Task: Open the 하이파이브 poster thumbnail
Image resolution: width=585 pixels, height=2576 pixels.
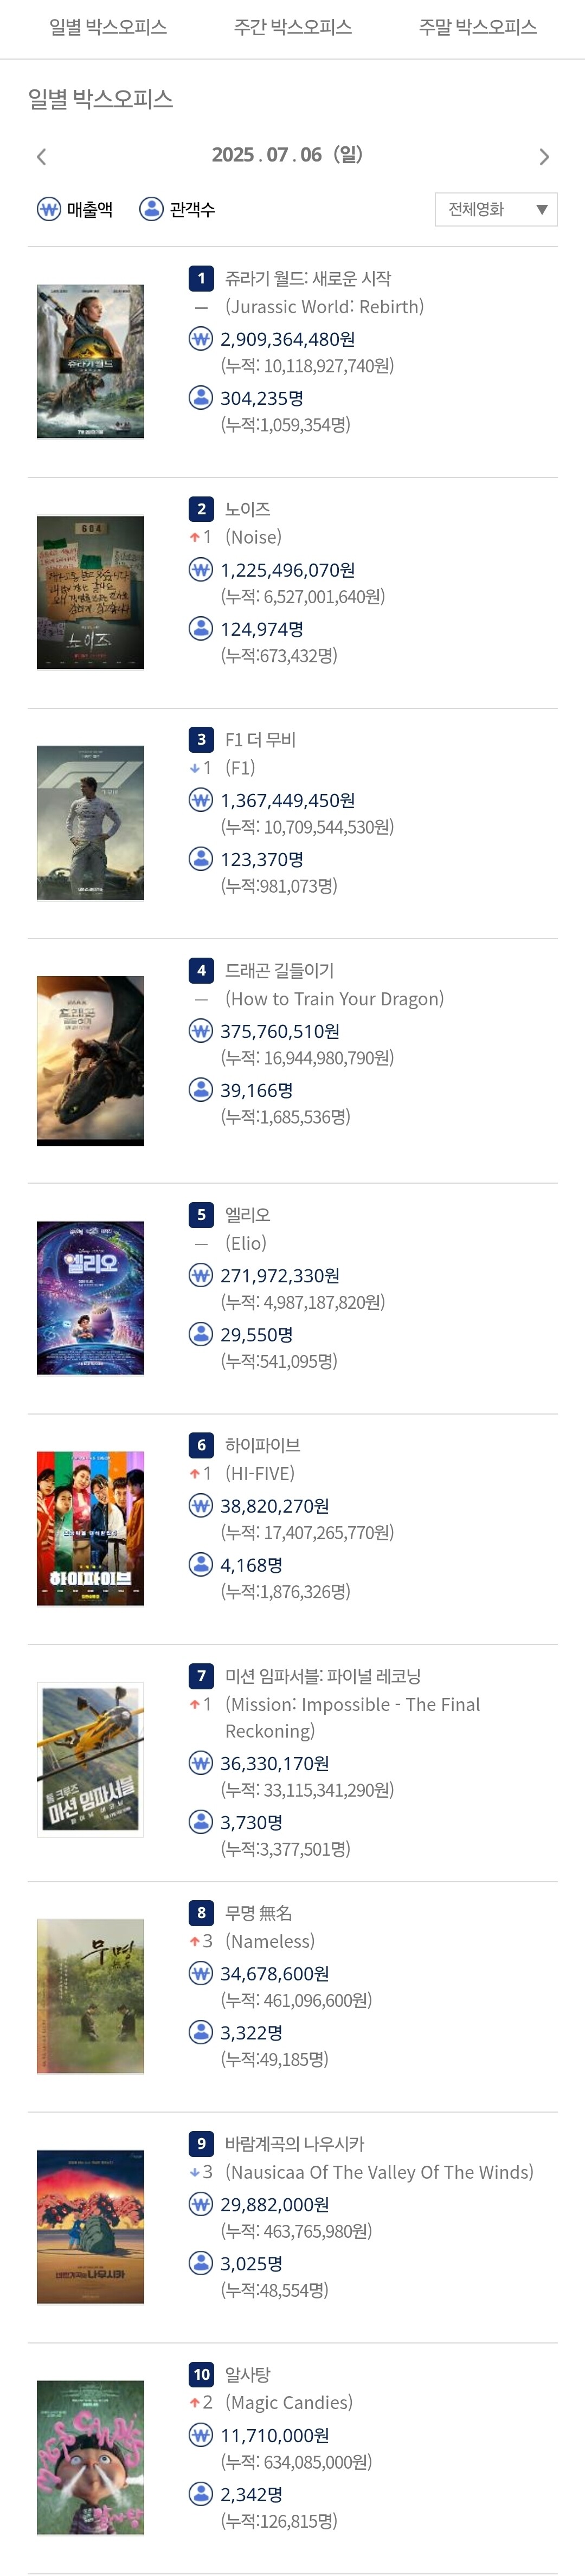Action: pos(90,1528)
